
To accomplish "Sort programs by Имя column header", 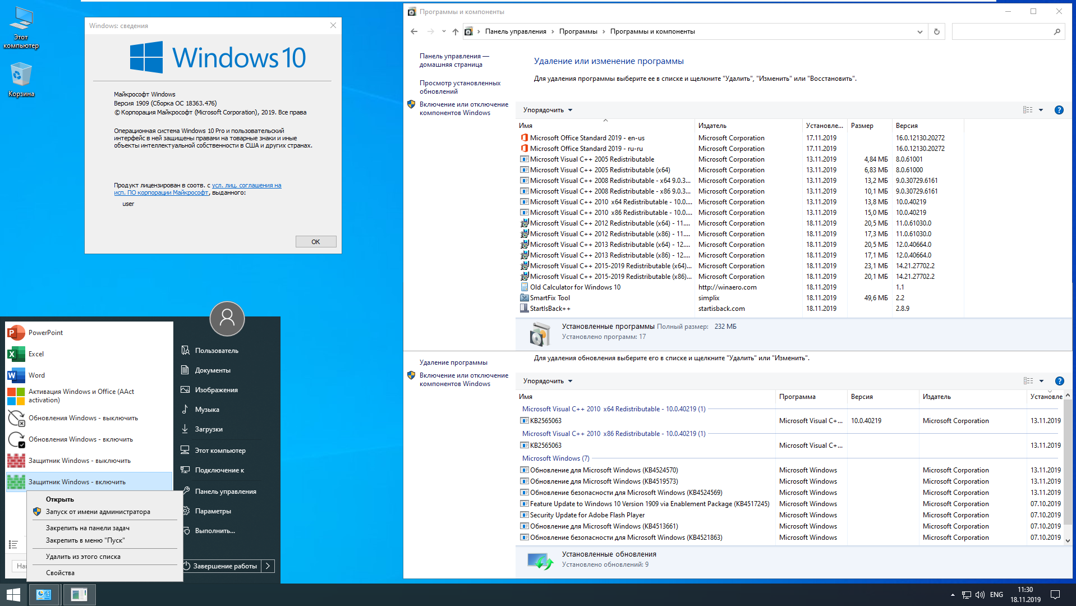I will [x=605, y=126].
